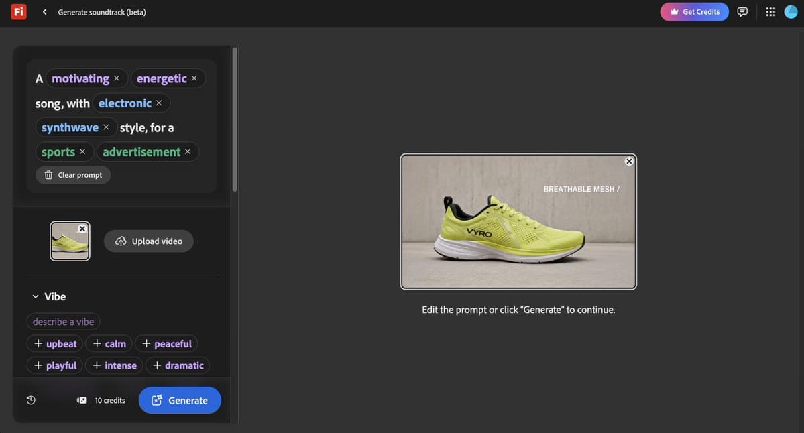Screen dimensions: 804x433
Task: Click Clear prompt button
Action: click(x=73, y=175)
